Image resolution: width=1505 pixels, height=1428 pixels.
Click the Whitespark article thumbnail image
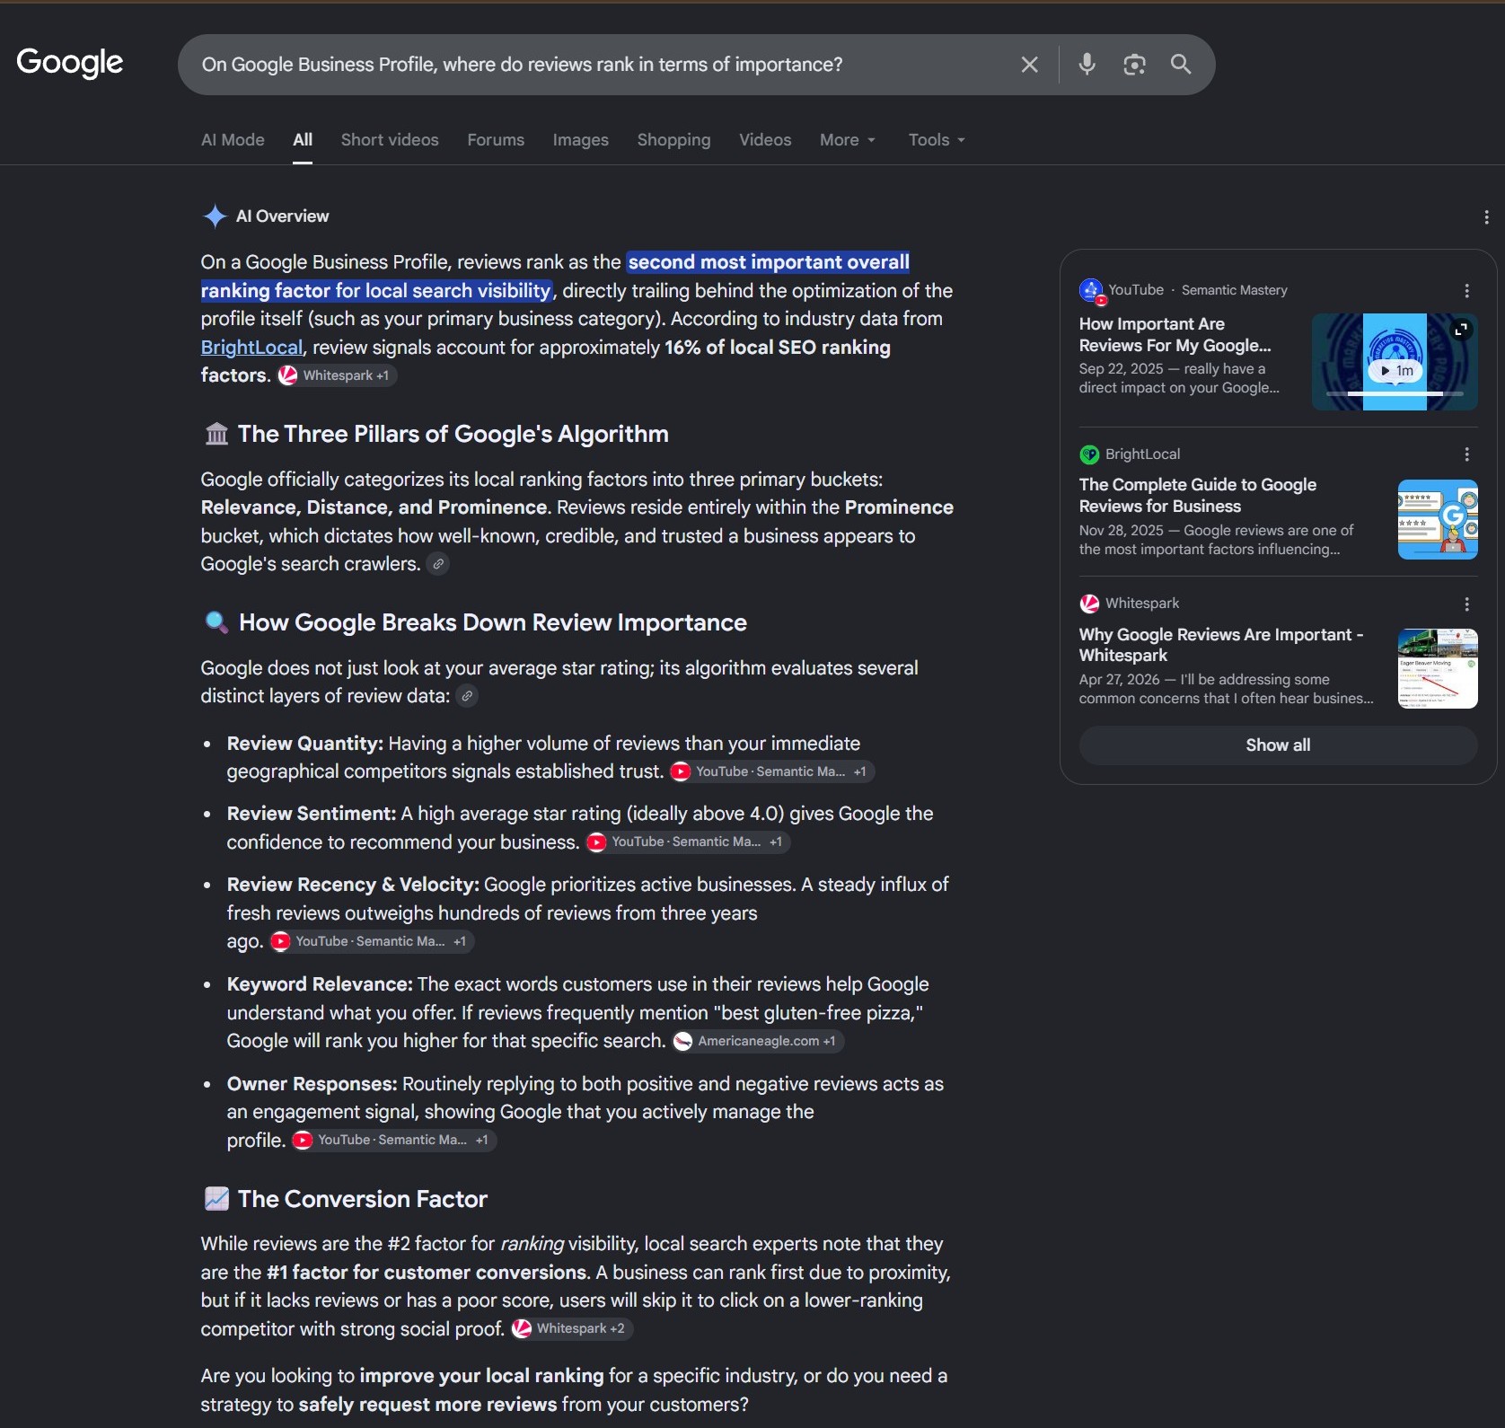(1438, 669)
